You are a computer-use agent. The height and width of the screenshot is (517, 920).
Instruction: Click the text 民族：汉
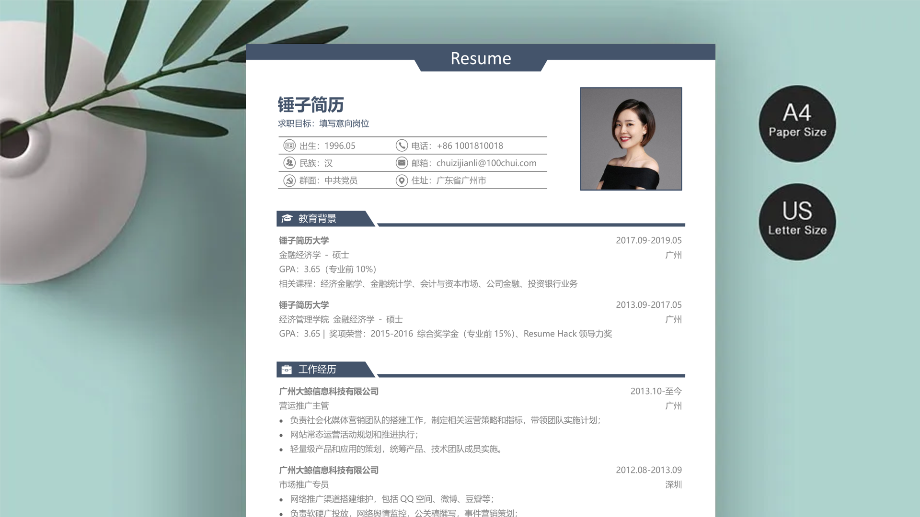(x=316, y=163)
